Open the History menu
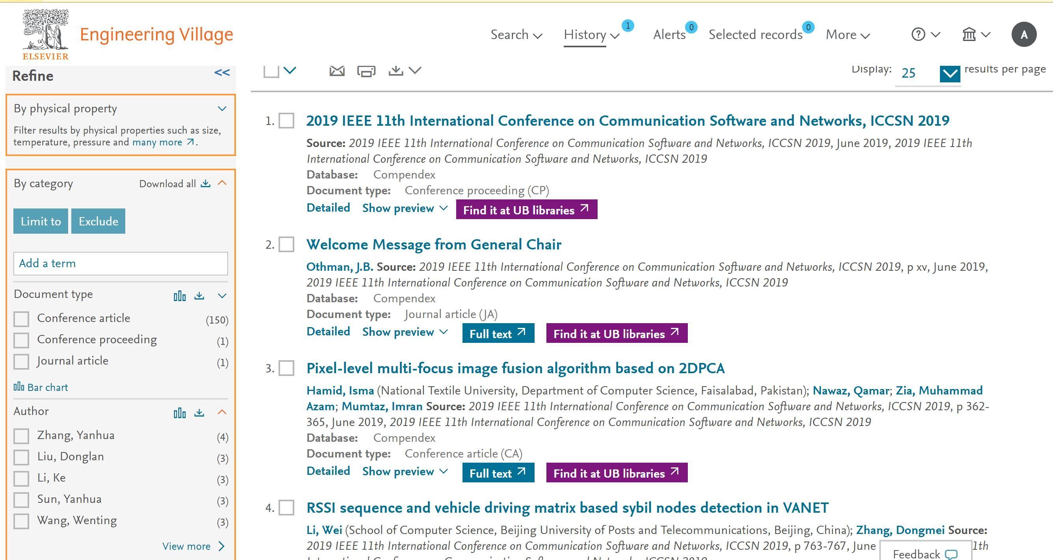This screenshot has width=1053, height=560. [x=591, y=35]
